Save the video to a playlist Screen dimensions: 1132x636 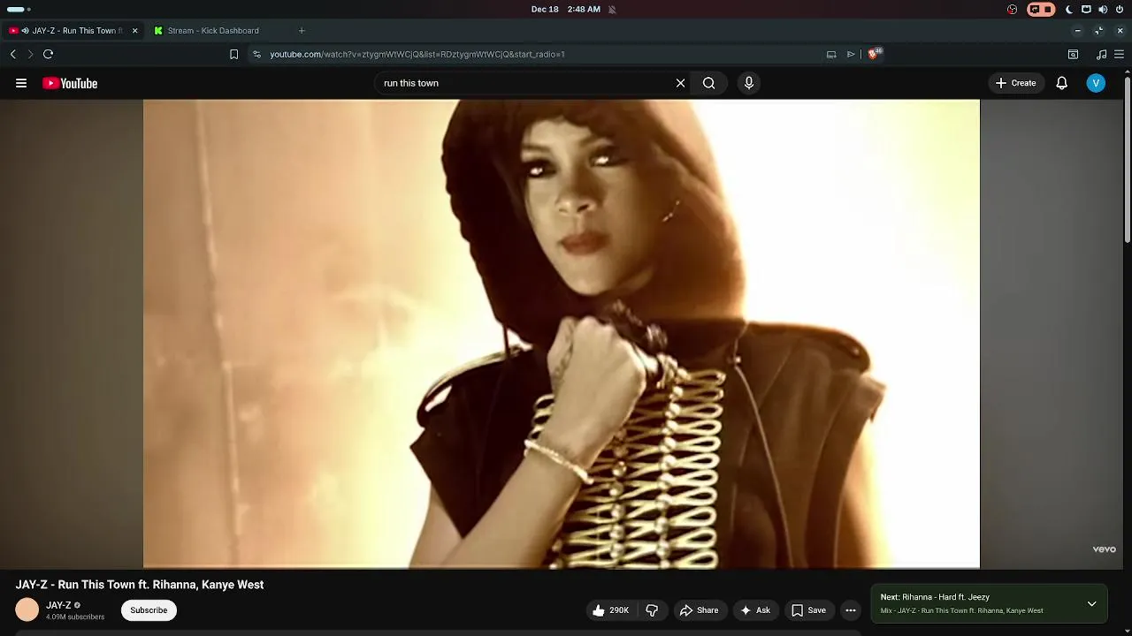coord(808,610)
